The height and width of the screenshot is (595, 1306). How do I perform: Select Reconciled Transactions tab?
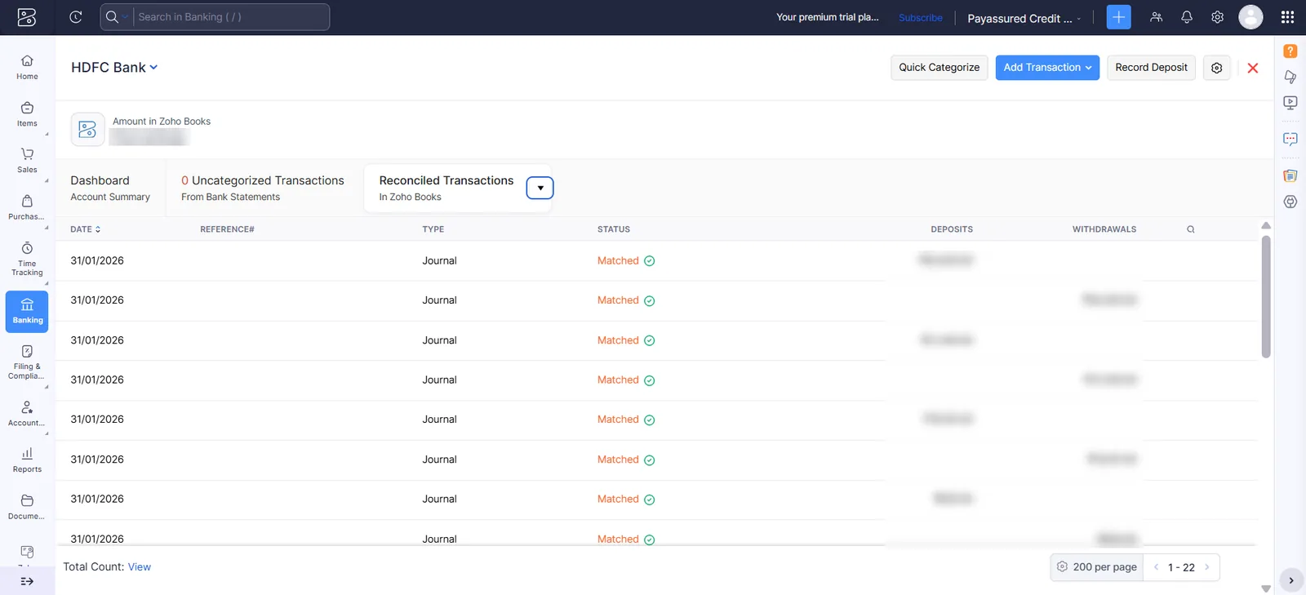click(446, 188)
